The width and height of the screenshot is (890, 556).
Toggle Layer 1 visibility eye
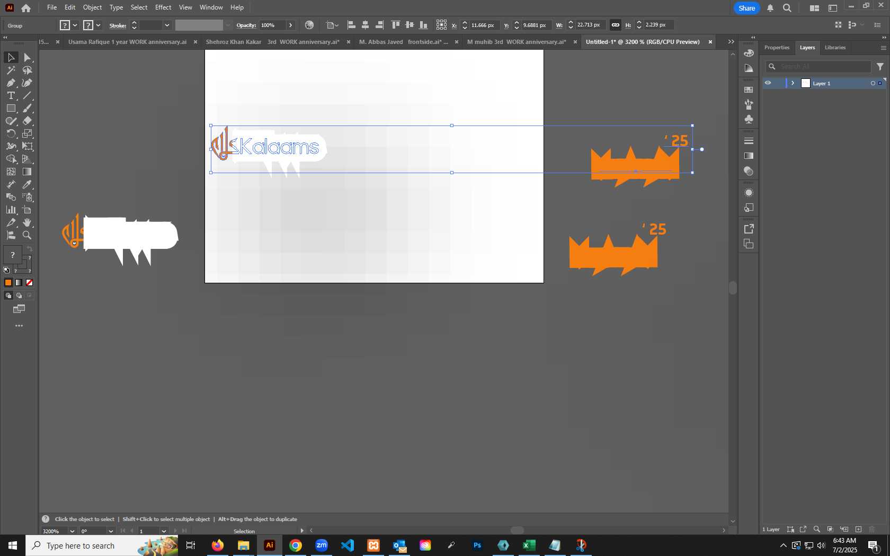[768, 83]
